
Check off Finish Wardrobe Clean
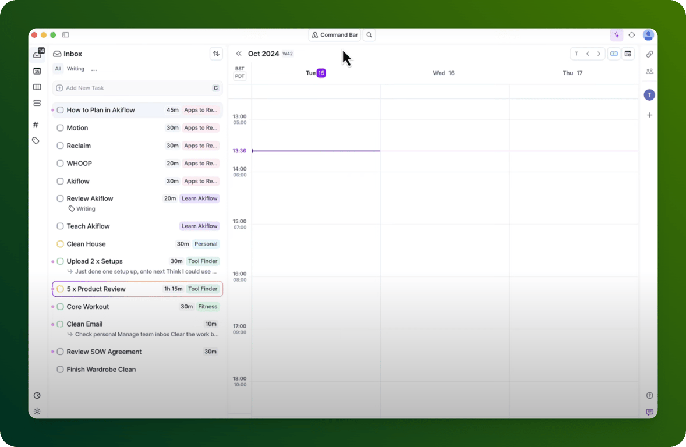(x=61, y=370)
